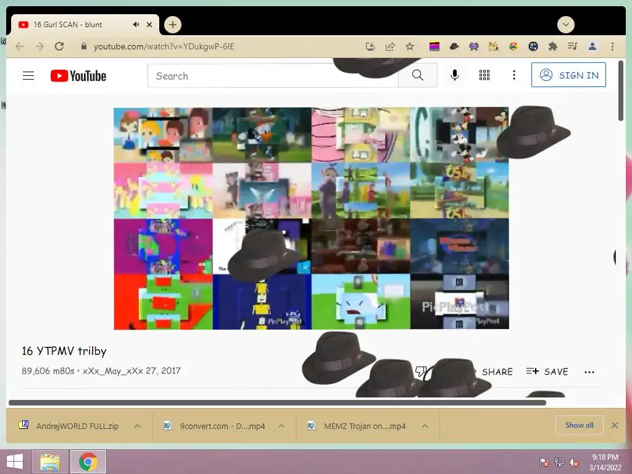Open Chrome three-dot menu
Screen dimensions: 632x474
[x=613, y=46]
